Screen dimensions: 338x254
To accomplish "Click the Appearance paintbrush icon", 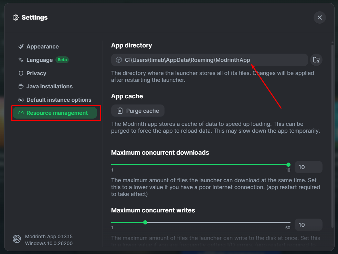I will point(21,46).
